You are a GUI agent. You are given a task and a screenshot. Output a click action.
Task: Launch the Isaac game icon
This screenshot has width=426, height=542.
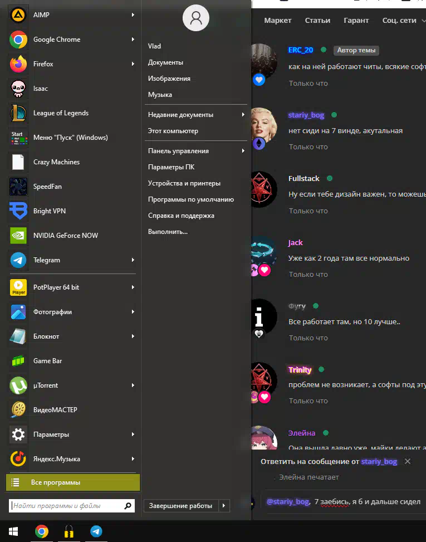tap(18, 89)
